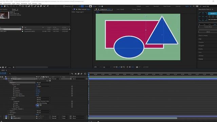The image size is (217, 122).
Task: Select the Hand tool
Action: (5, 6)
